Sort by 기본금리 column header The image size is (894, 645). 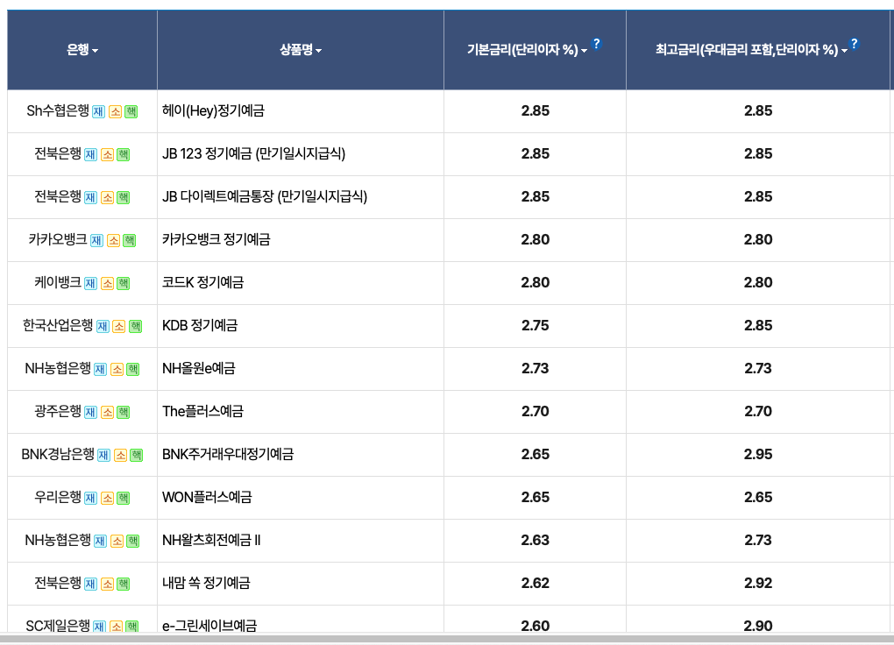click(527, 50)
